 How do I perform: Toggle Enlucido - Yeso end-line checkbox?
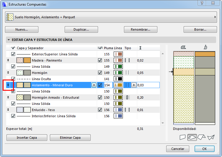pos(100,110)
